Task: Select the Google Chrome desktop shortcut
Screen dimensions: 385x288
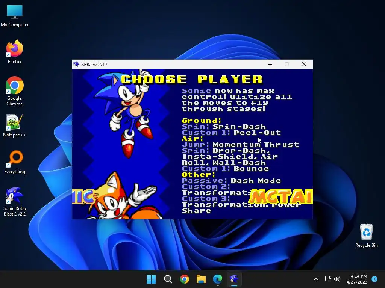Action: [15, 91]
